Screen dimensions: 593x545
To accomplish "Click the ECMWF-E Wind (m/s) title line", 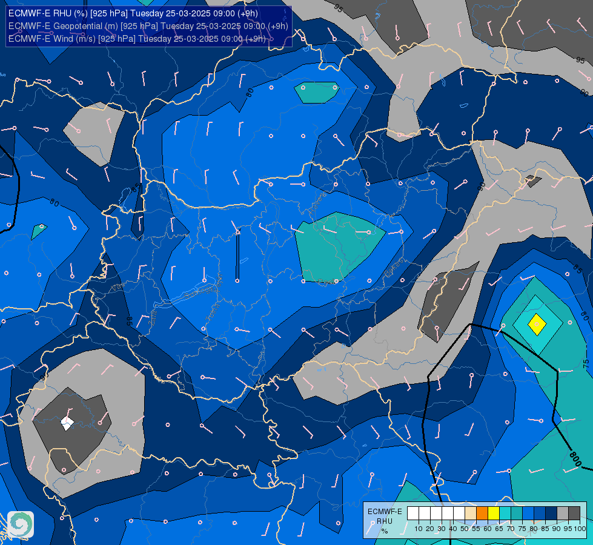I will (137, 39).
